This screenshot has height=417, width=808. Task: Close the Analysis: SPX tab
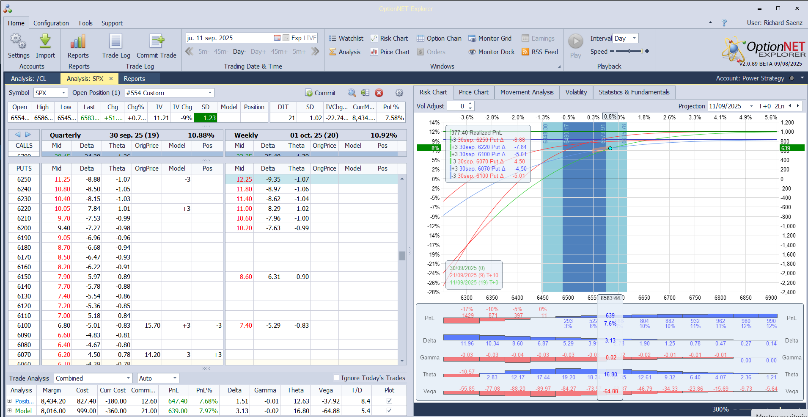[x=111, y=78]
